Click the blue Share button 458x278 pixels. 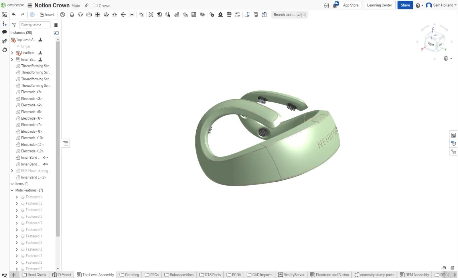405,5
